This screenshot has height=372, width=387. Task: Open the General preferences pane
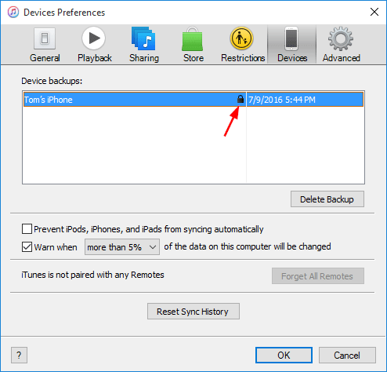(x=45, y=45)
